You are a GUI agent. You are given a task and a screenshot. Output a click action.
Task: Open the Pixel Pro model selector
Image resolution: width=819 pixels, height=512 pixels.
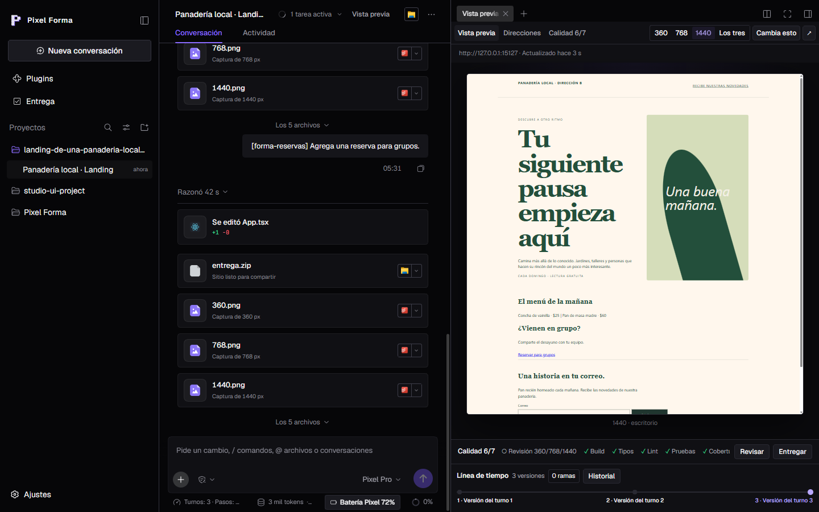point(382,480)
